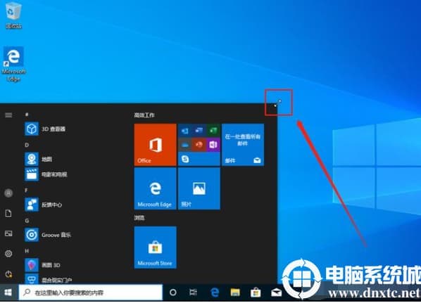
Task: Click the taskbar search input box
Action: pos(91,292)
